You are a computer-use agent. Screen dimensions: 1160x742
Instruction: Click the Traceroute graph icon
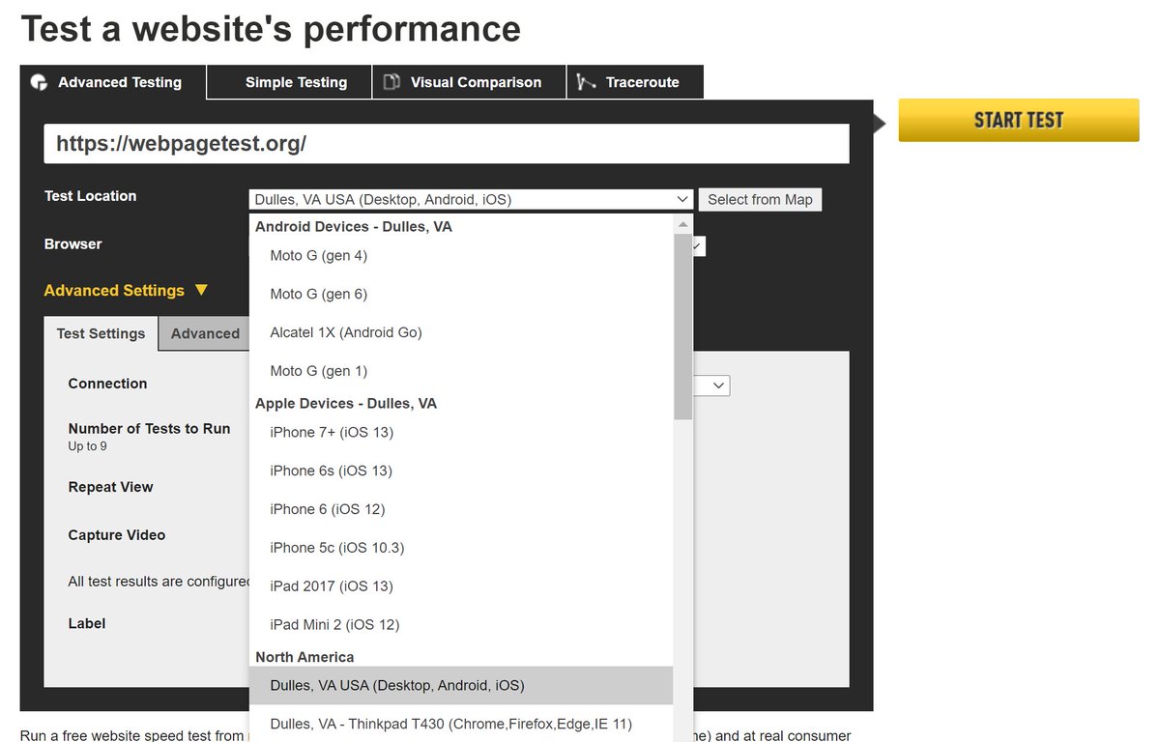586,82
